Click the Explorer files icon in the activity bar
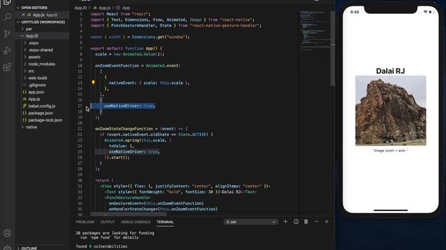 tap(8, 2)
